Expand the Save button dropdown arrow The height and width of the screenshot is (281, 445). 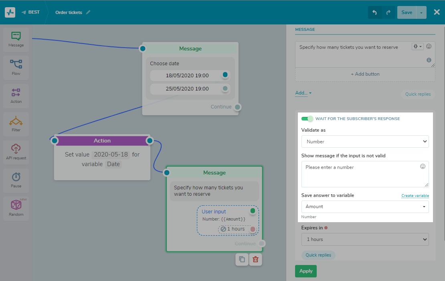coord(421,12)
